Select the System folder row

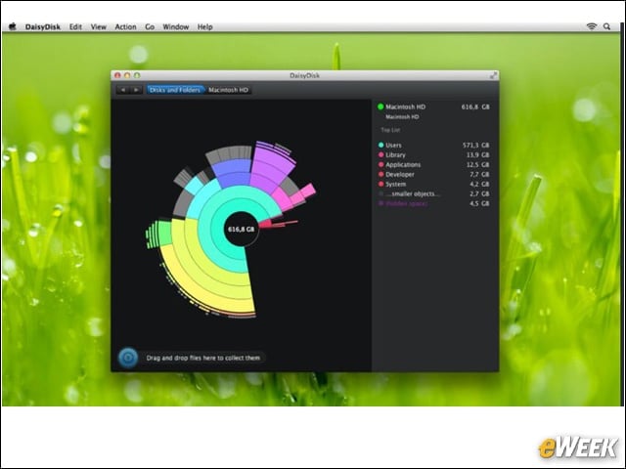(433, 184)
